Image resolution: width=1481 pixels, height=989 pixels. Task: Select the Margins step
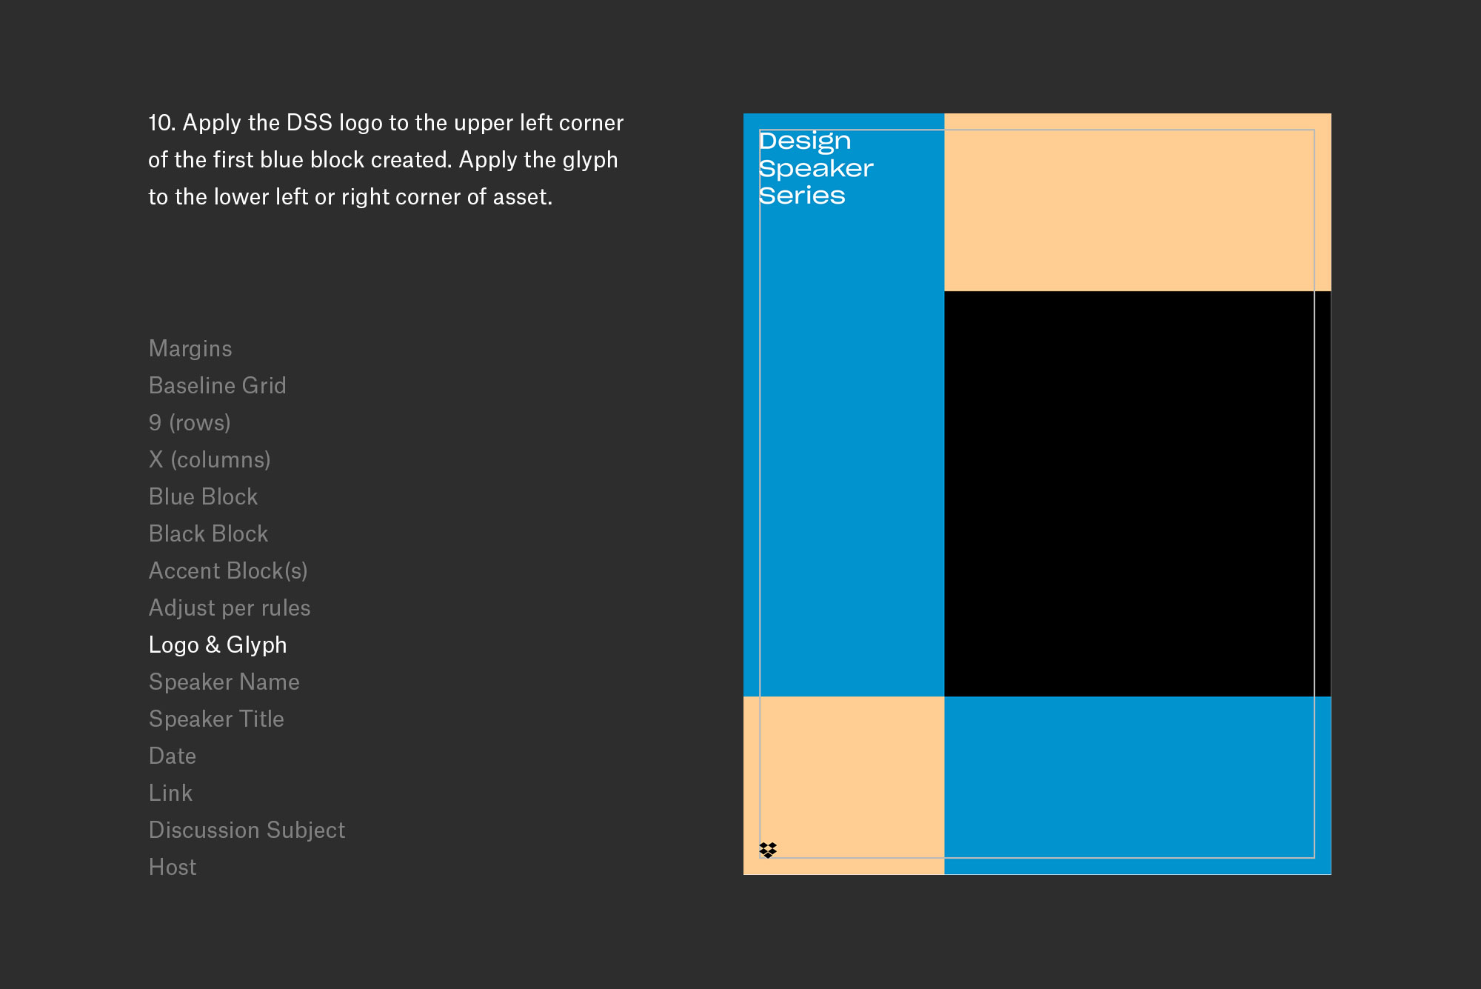[190, 348]
